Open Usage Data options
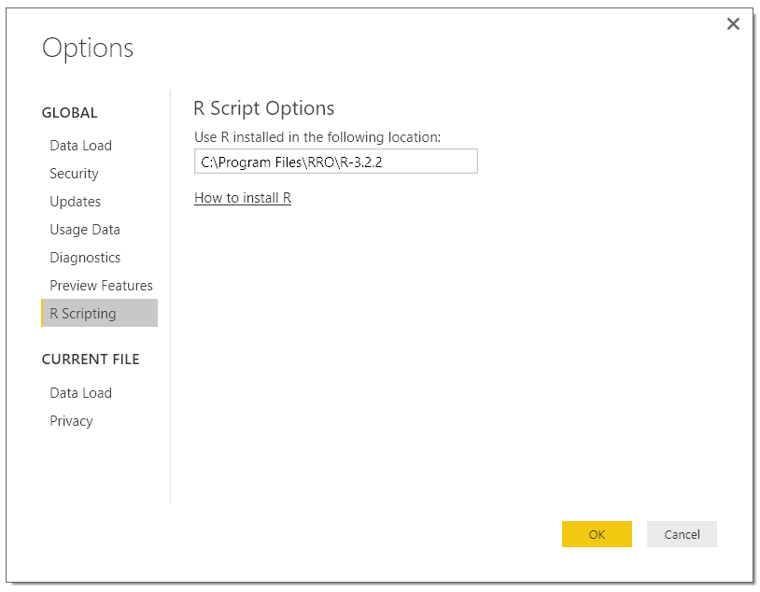760x592 pixels. pos(84,230)
